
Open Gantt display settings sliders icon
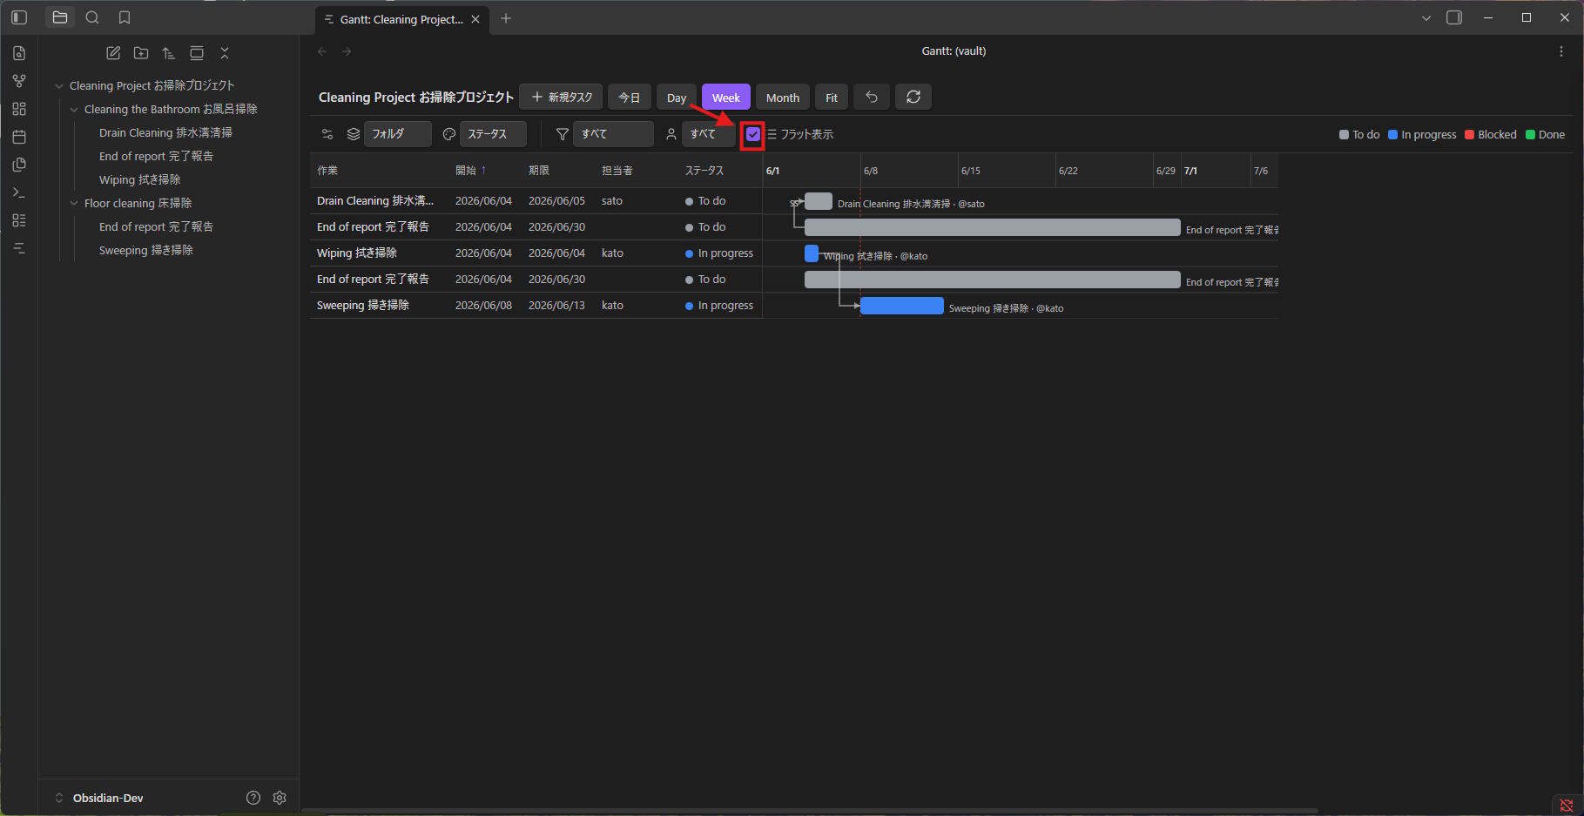(327, 134)
